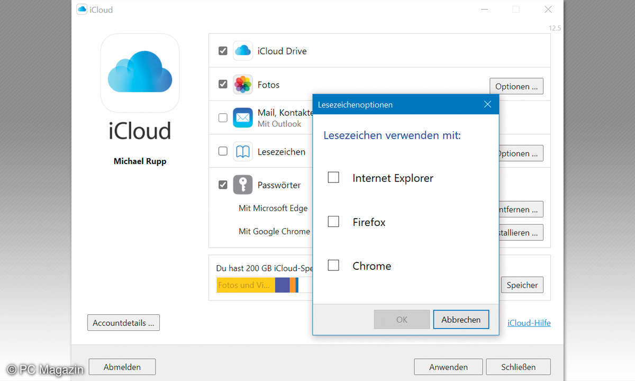Click the greyed OK button
Image resolution: width=635 pixels, height=381 pixels.
tap(402, 320)
